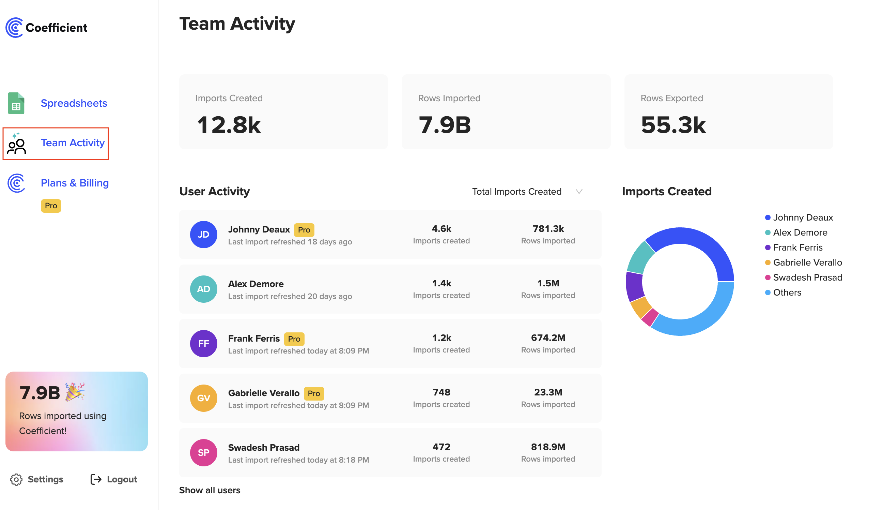
Task: Click the Logout text button
Action: 122,479
